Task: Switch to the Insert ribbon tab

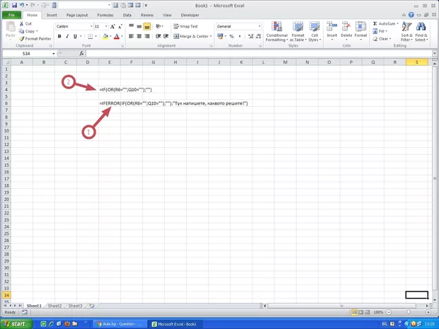Action: (52, 15)
